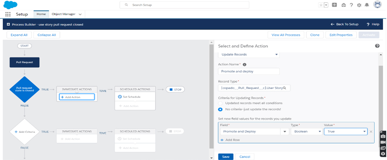Focus the Search Setup field
Viewport: 387px width, 160px height.
[185, 5]
